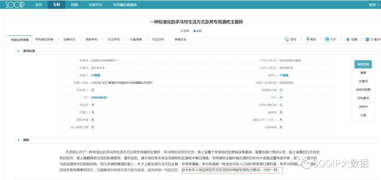
Task: Select publication number CN104361546A
Action: pyautogui.click(x=290, y=60)
